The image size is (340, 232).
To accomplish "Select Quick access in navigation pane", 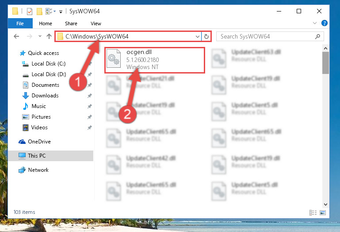I will pyautogui.click(x=39, y=53).
